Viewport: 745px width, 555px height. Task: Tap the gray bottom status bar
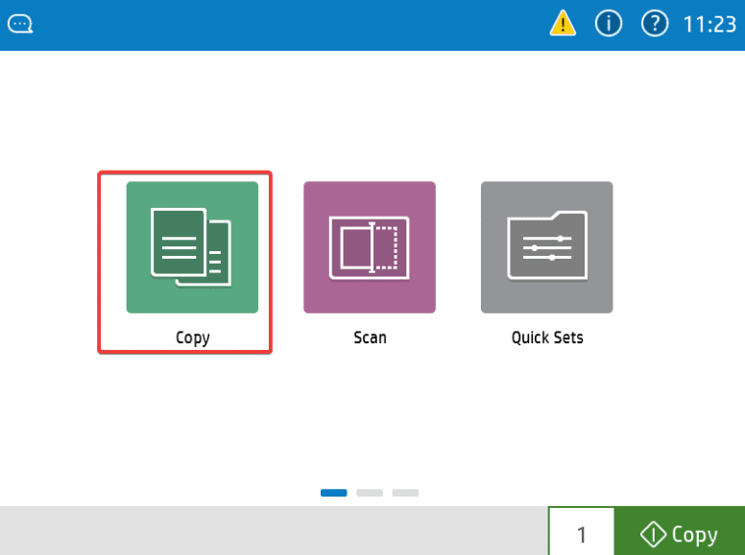coord(274,531)
